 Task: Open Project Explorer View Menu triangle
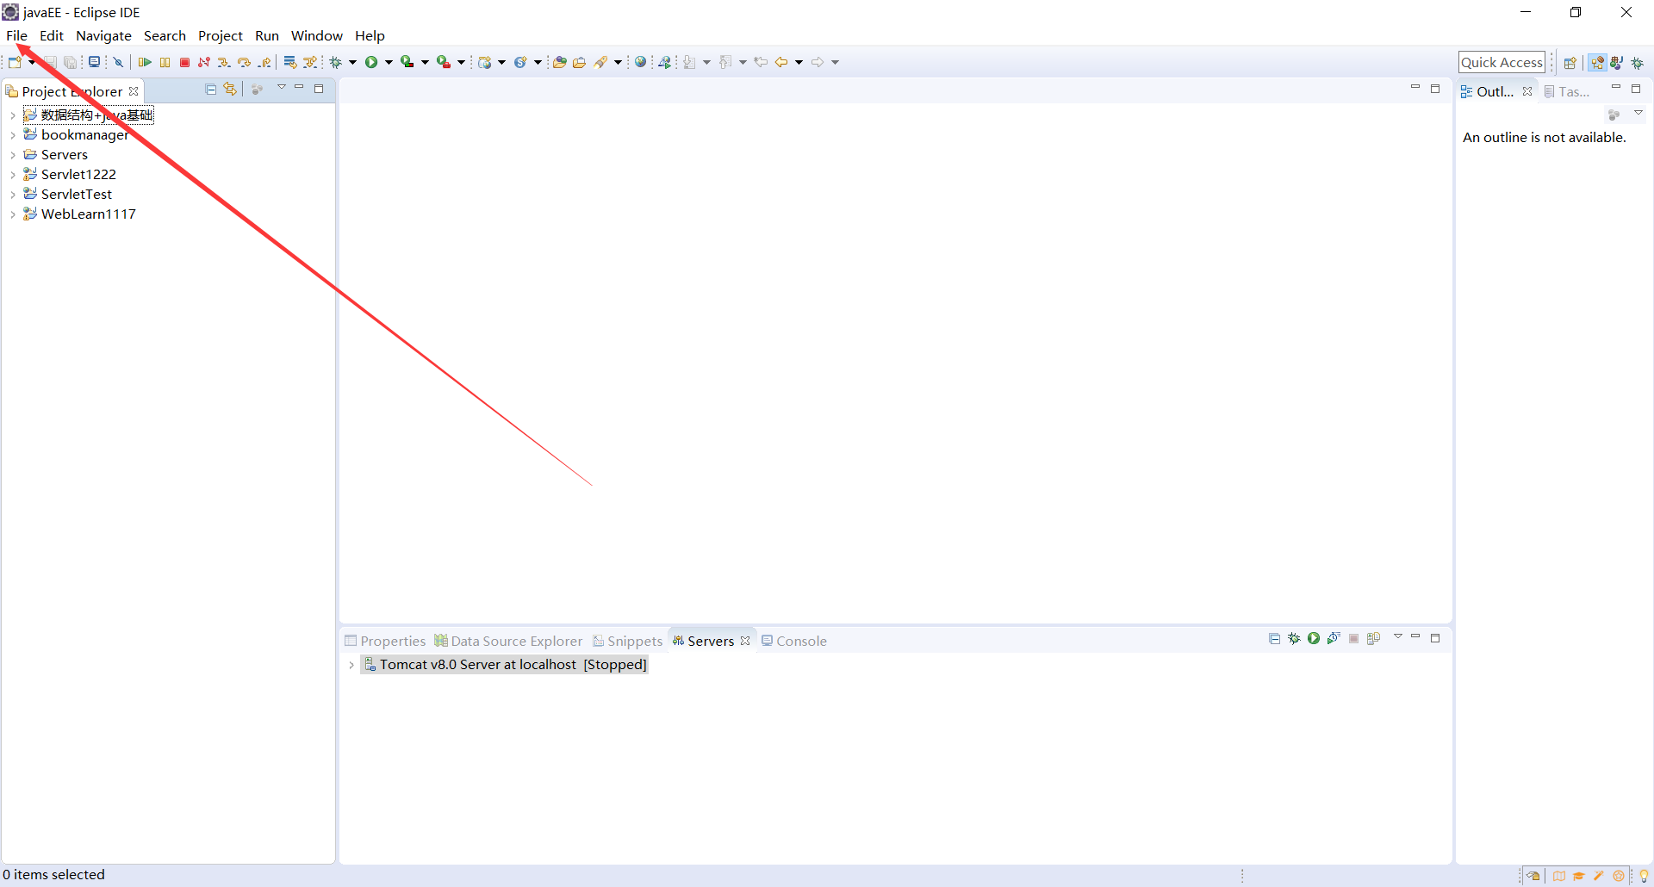pos(281,88)
